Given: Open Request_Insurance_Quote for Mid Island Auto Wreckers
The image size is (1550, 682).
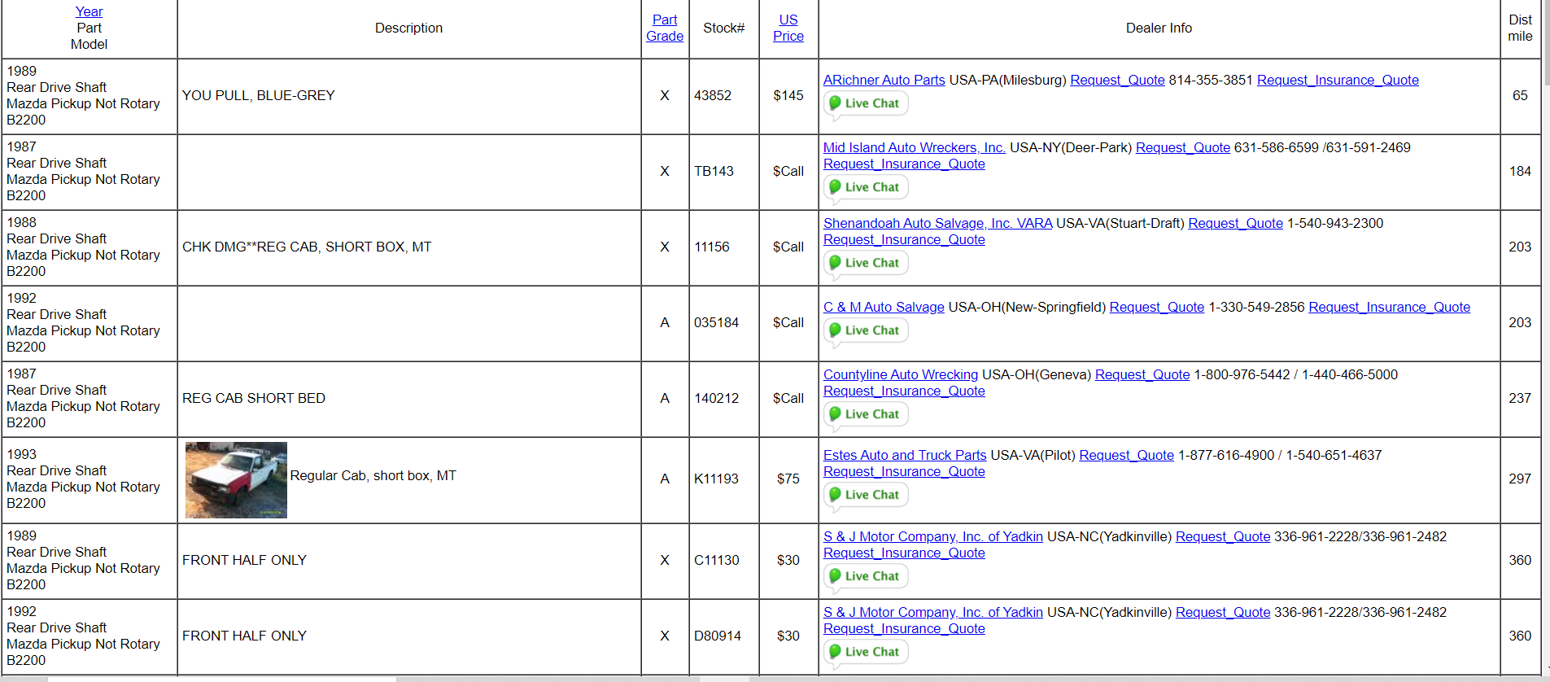Looking at the screenshot, I should [x=904, y=164].
